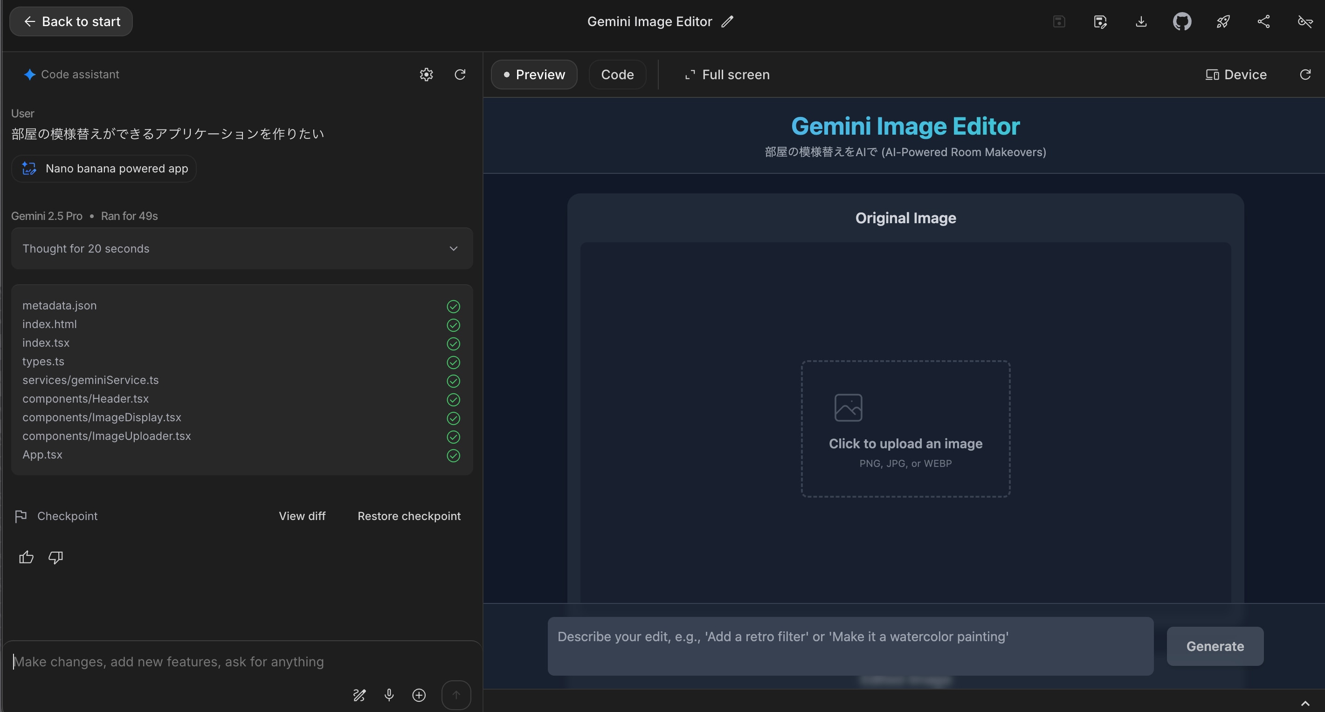1325x712 pixels.
Task: Click the View diff link
Action: pyautogui.click(x=302, y=516)
